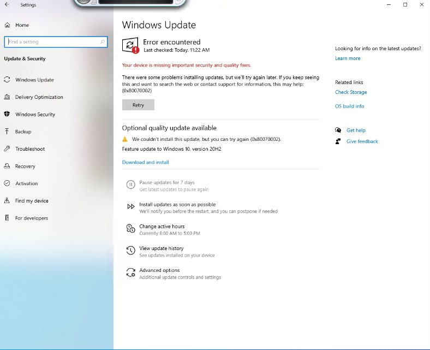Screen dimensions: 430x350
Task: Select the Recovery icon
Action: pos(7,166)
